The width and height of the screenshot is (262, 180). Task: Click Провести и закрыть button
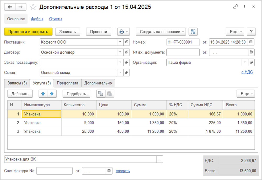[x=28, y=32]
